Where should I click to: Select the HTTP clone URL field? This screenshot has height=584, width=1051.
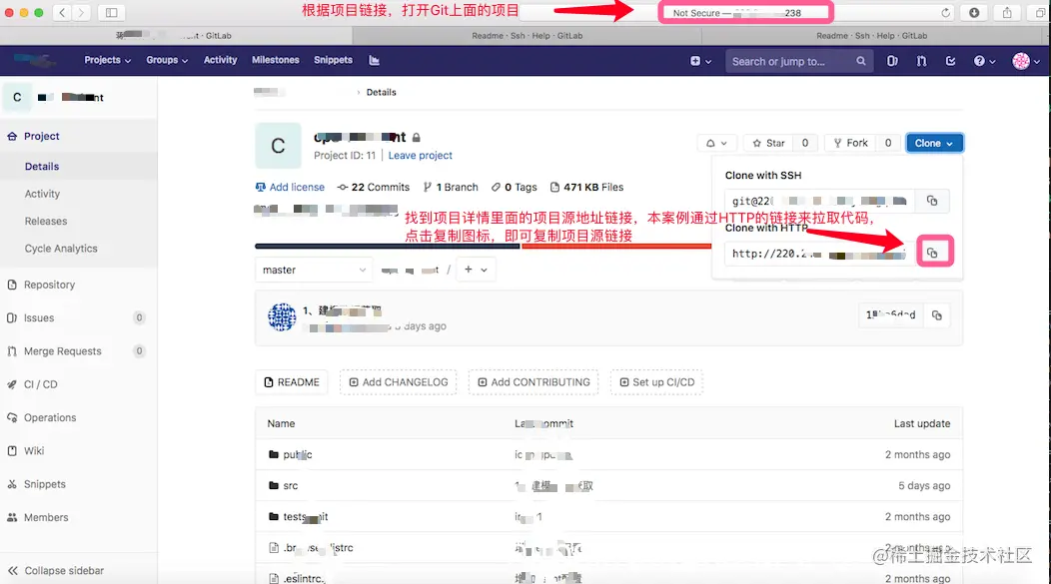tap(820, 254)
